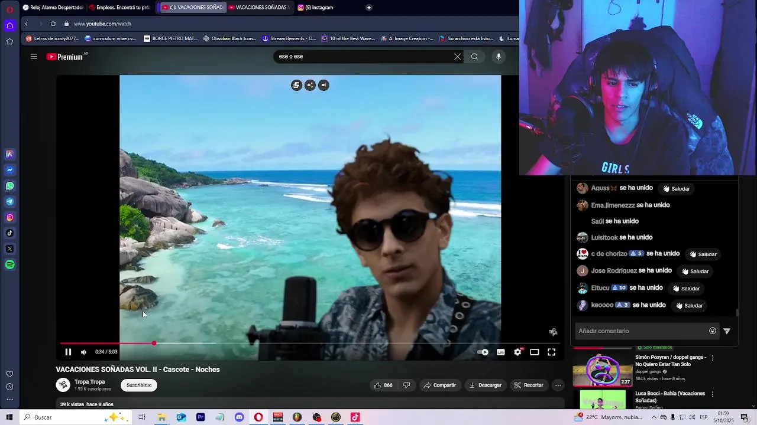This screenshot has height=425, width=757.
Task: Open the 'StreamElements' bookmark
Action: [x=289, y=38]
